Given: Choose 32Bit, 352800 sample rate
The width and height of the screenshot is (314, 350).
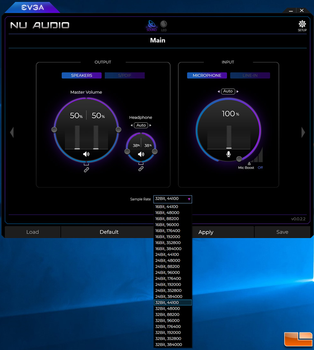Looking at the screenshot, I should click(173, 339).
